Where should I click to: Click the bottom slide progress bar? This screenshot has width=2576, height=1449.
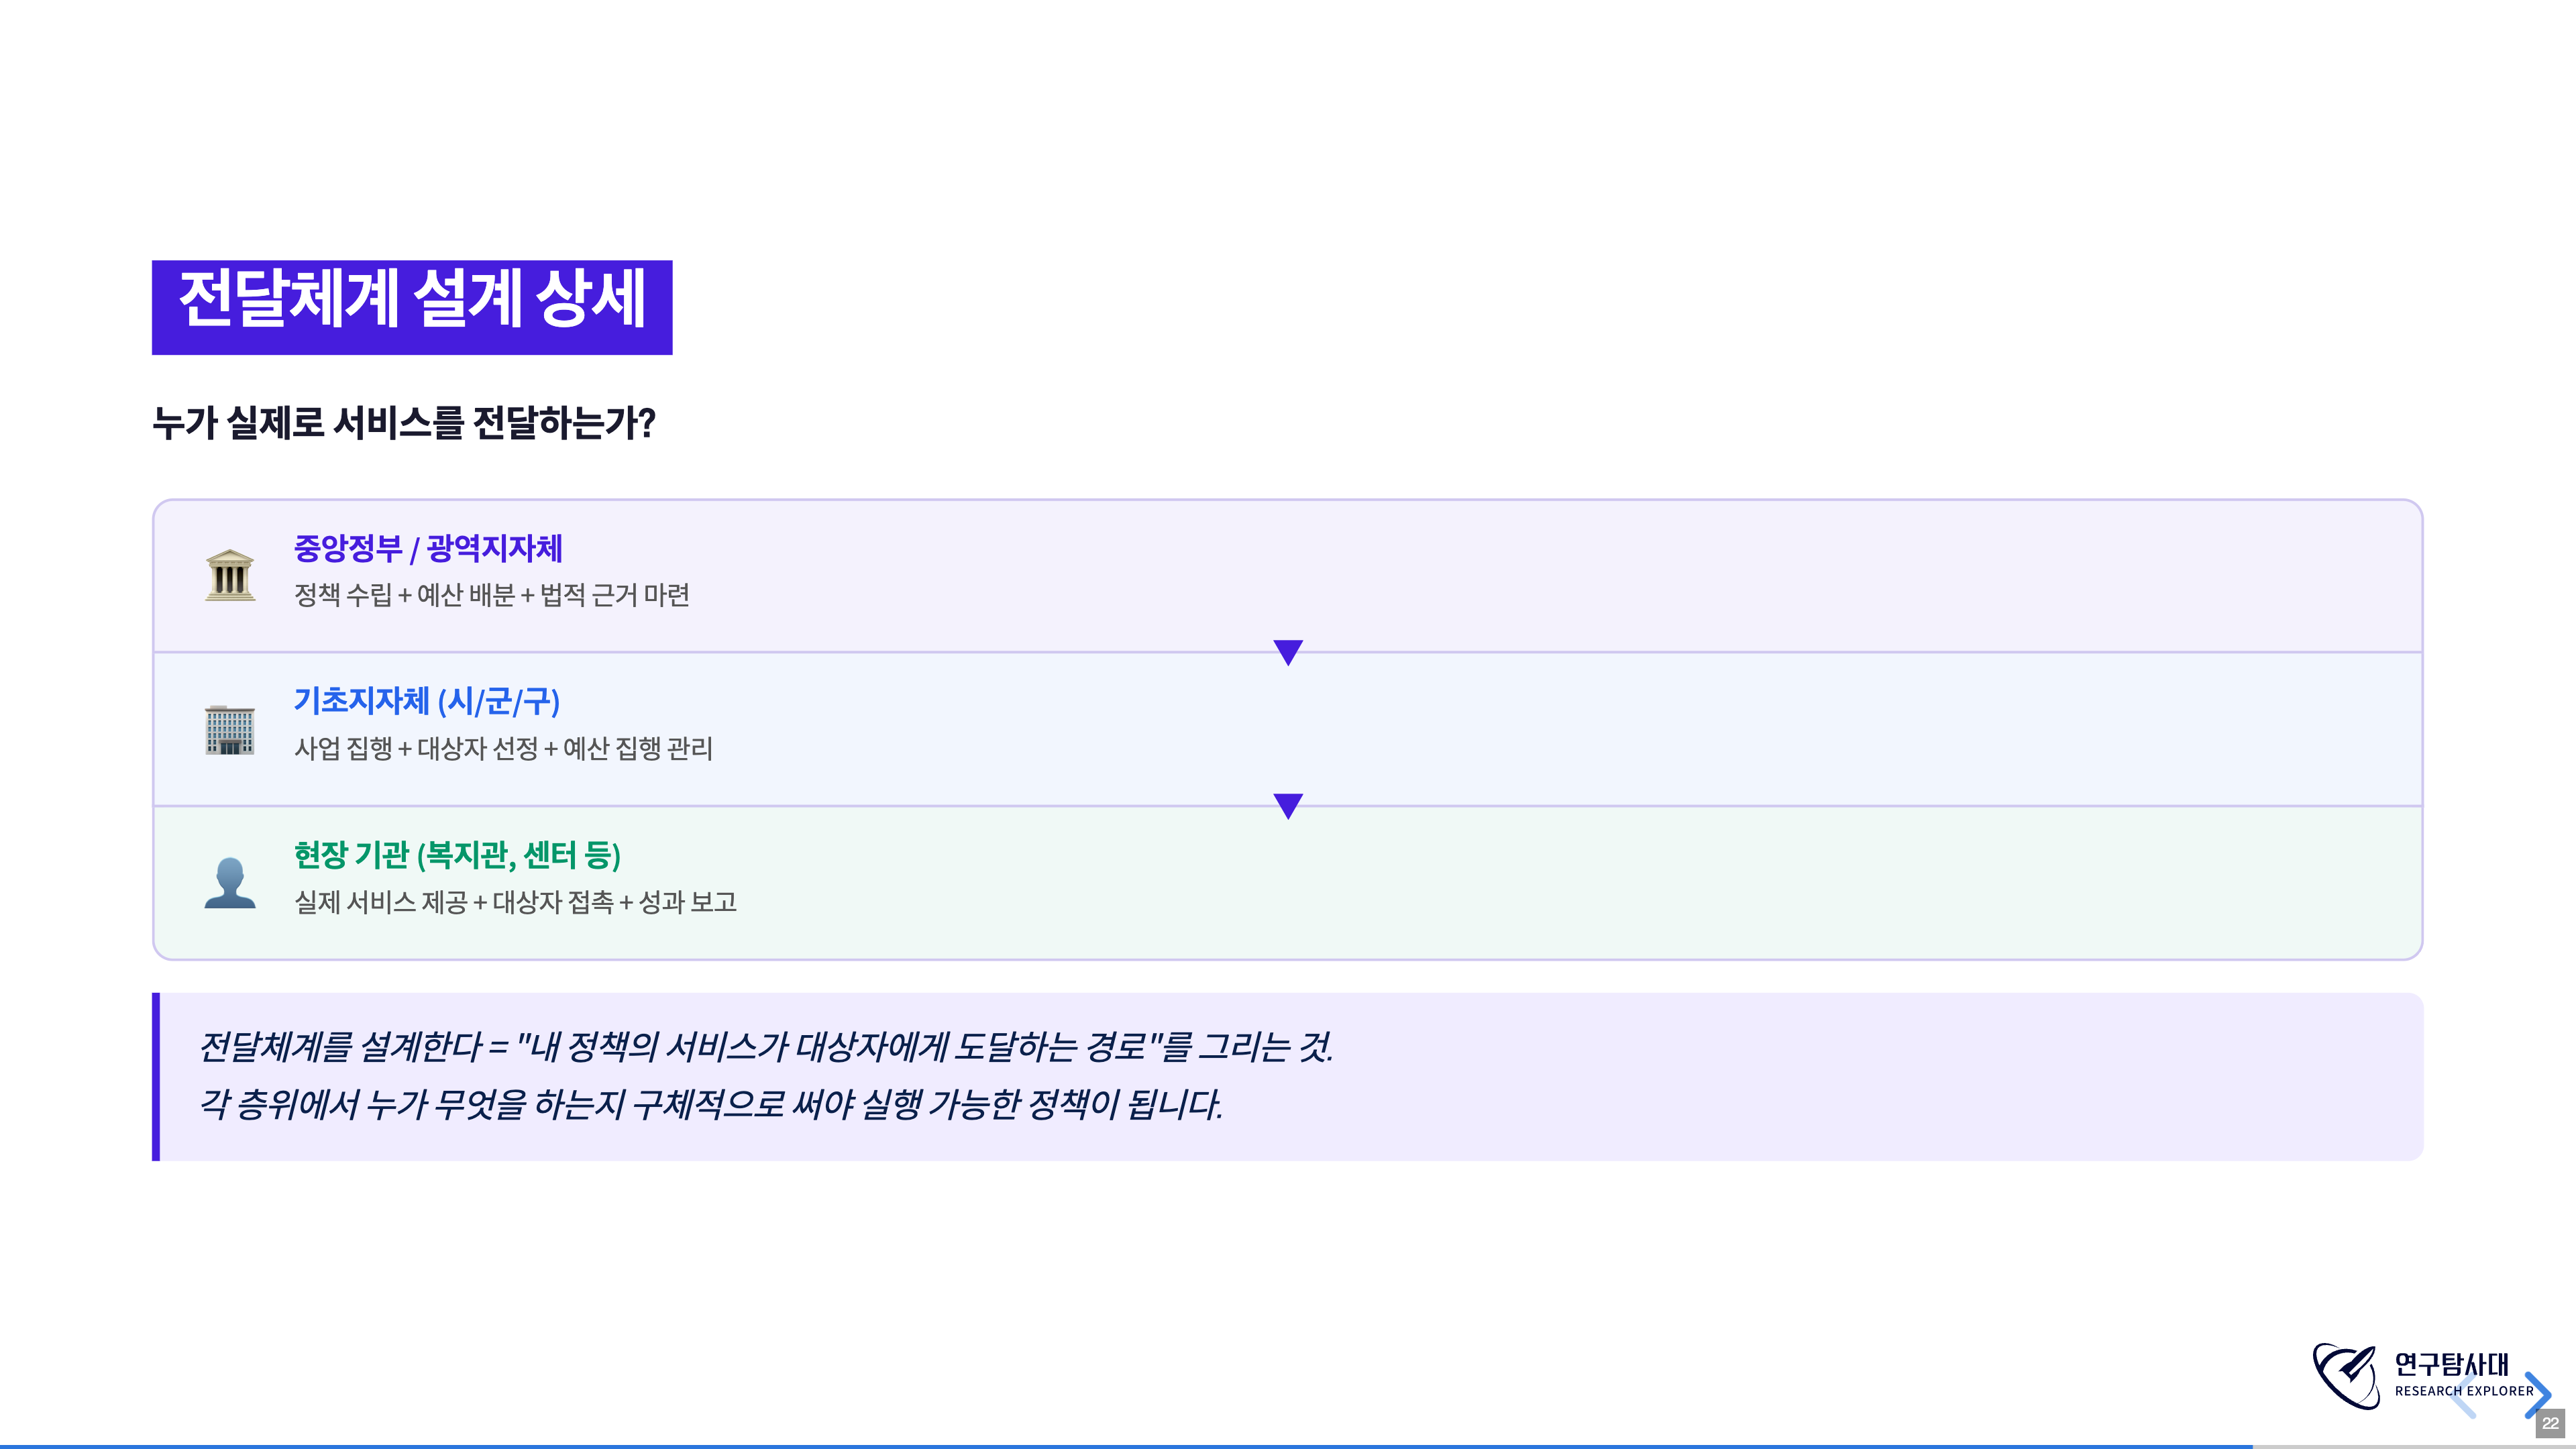pyautogui.click(x=1288, y=1446)
